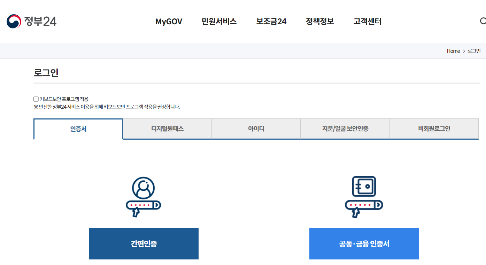Click the 간편인증 login button
The image size is (486, 265).
click(143, 243)
